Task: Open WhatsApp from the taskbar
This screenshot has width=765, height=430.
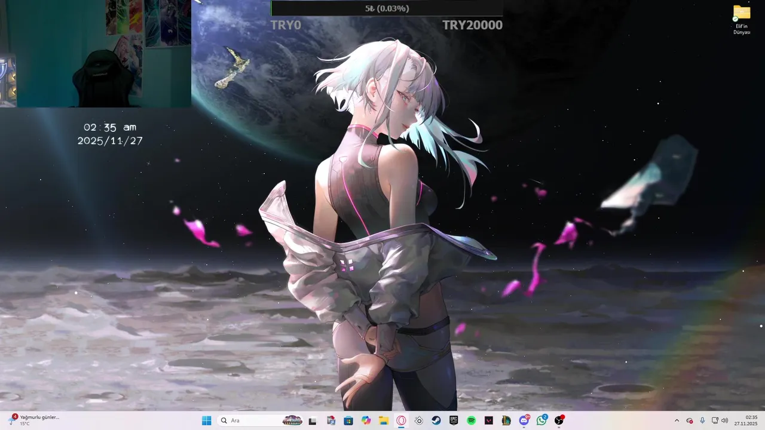Action: click(x=541, y=420)
